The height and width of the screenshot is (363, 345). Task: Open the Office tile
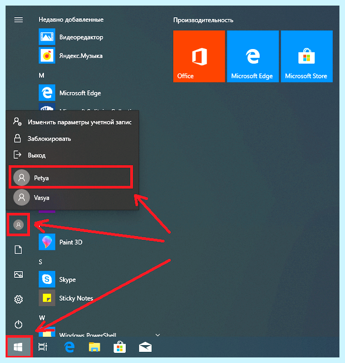[x=199, y=56]
